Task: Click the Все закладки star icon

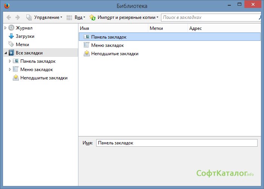Action: pos(11,53)
